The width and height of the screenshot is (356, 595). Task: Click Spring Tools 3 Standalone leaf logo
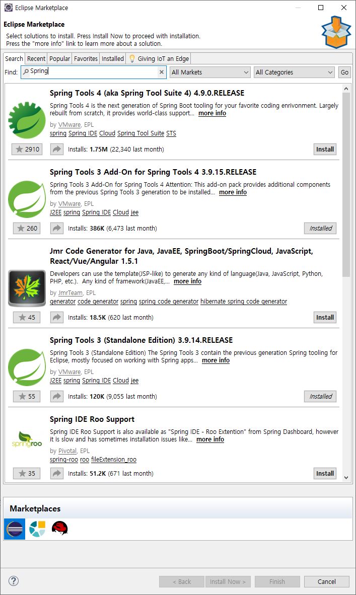(27, 367)
